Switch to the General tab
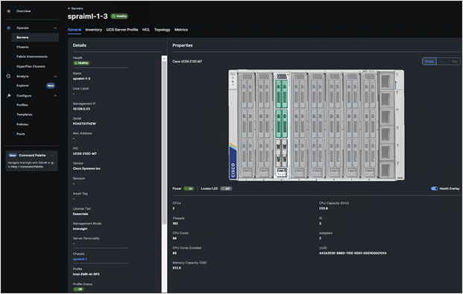463x294 pixels. (x=75, y=30)
